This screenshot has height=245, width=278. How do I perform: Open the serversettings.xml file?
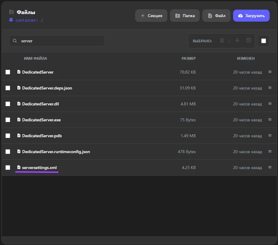(x=39, y=168)
